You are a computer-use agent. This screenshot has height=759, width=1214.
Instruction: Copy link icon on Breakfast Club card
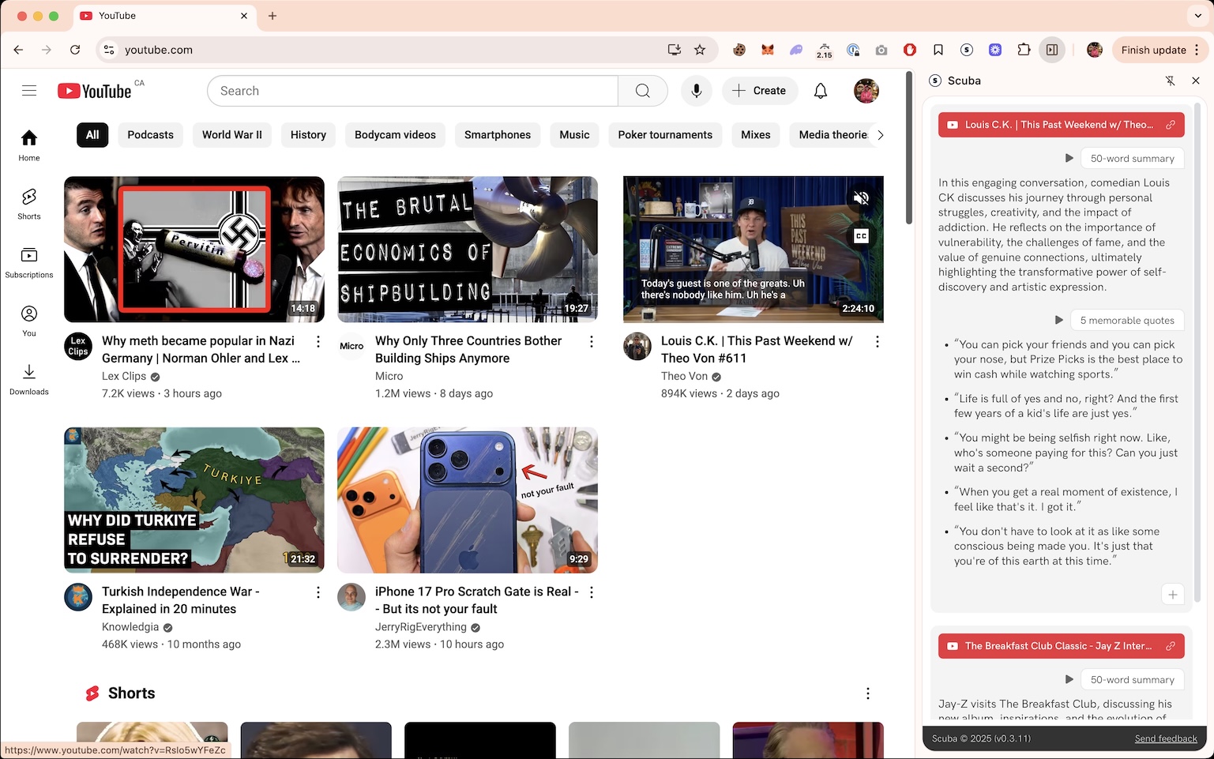point(1171,646)
